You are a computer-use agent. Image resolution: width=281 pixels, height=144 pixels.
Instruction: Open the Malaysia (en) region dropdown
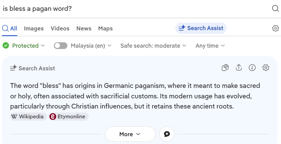[x=91, y=46]
